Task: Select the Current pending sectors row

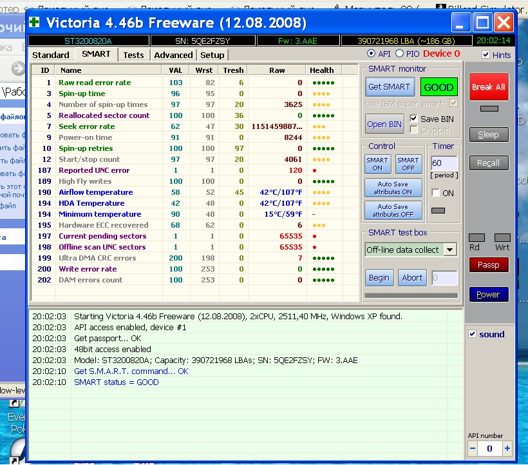Action: 194,236
